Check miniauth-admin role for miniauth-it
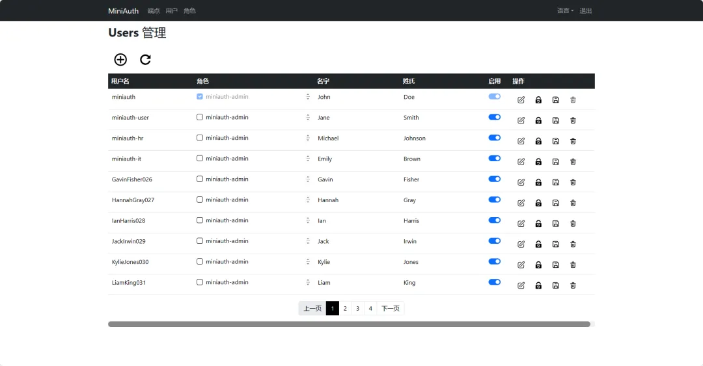The height and width of the screenshot is (366, 703). [200, 159]
